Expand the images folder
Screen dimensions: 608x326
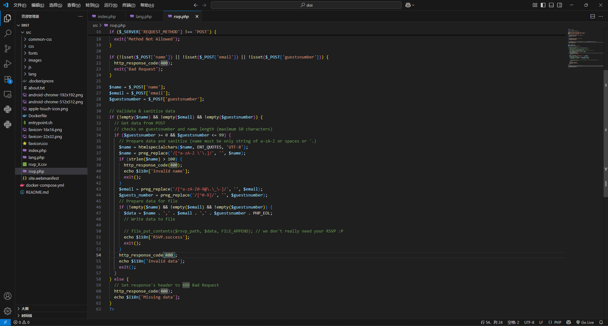(35, 60)
